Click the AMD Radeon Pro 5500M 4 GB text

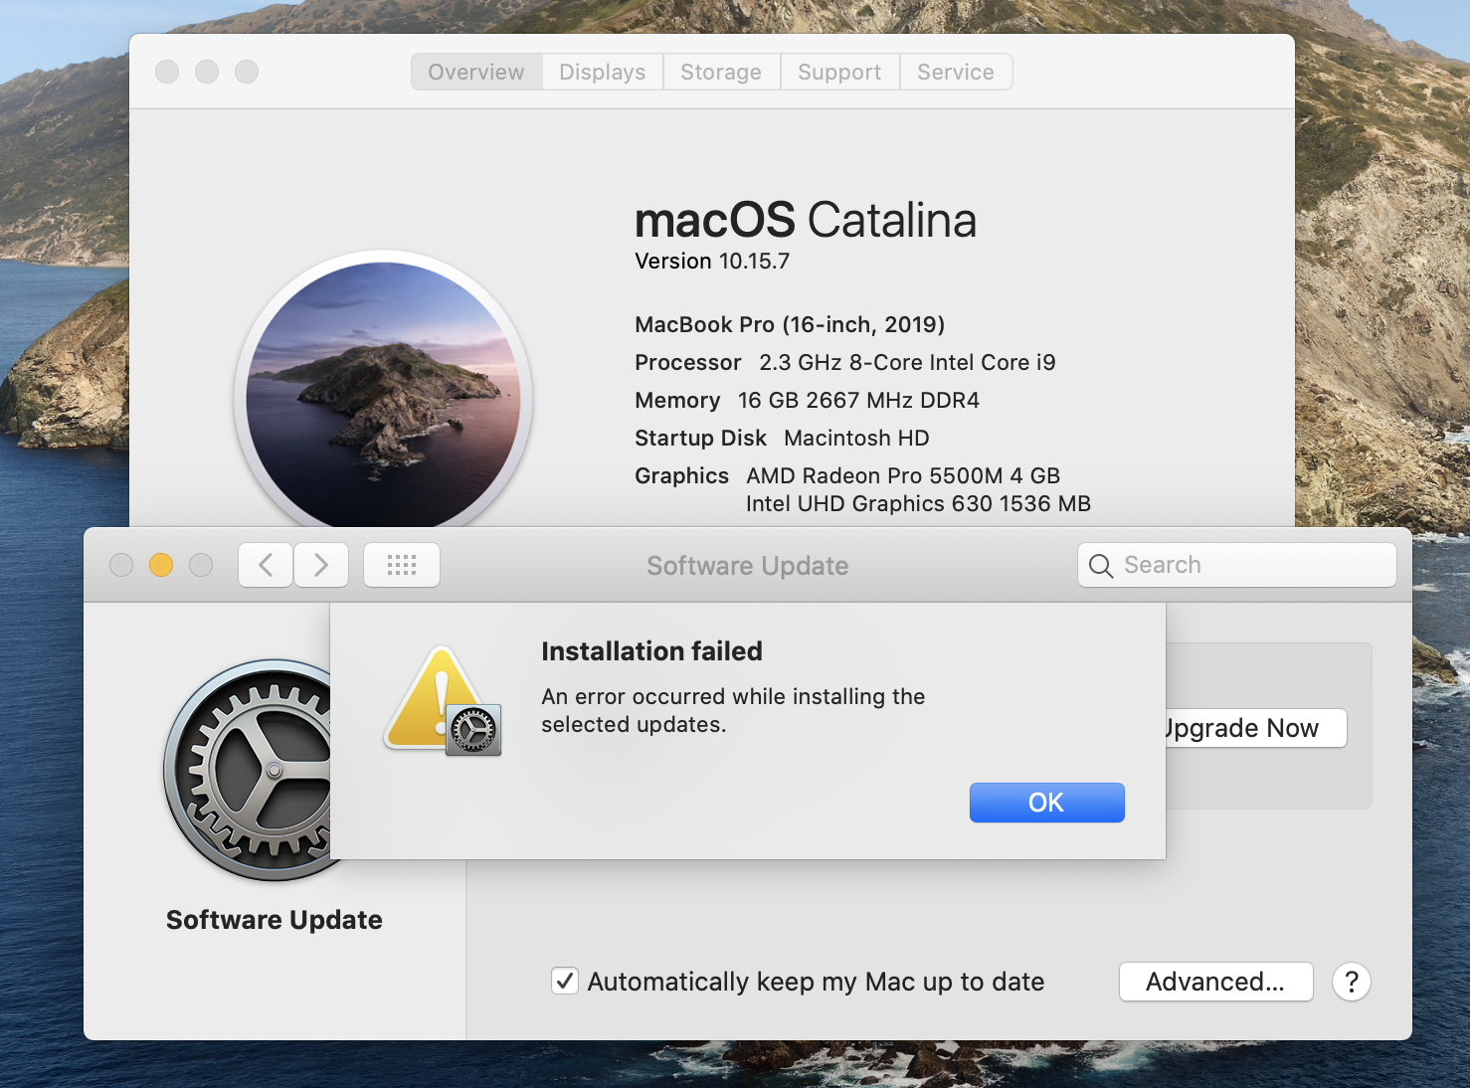(x=903, y=475)
